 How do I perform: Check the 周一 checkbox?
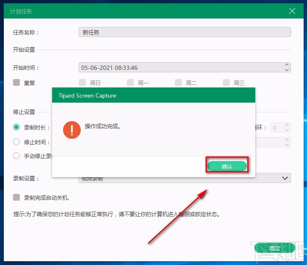coord(130,82)
